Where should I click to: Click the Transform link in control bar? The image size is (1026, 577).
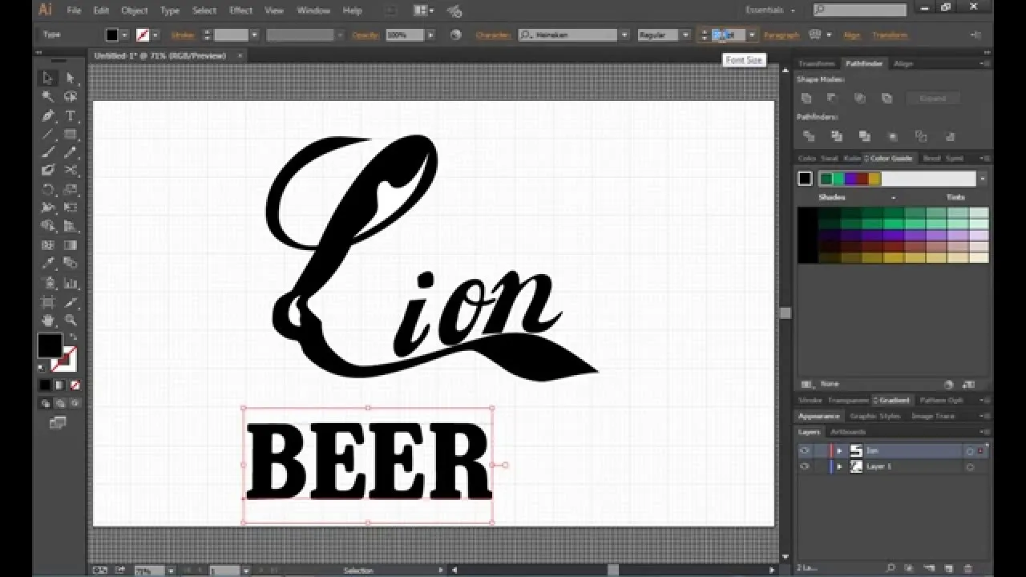[890, 35]
